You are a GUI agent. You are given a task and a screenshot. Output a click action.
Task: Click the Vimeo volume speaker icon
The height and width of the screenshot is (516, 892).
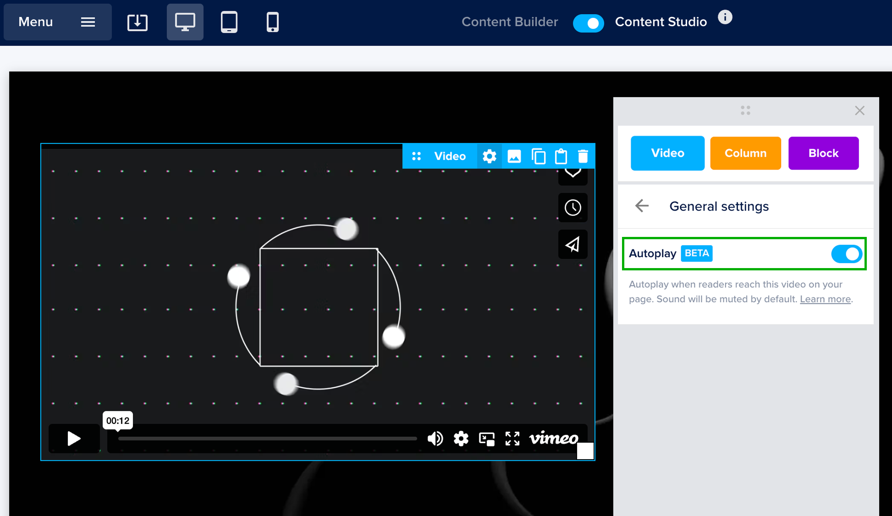[435, 439]
